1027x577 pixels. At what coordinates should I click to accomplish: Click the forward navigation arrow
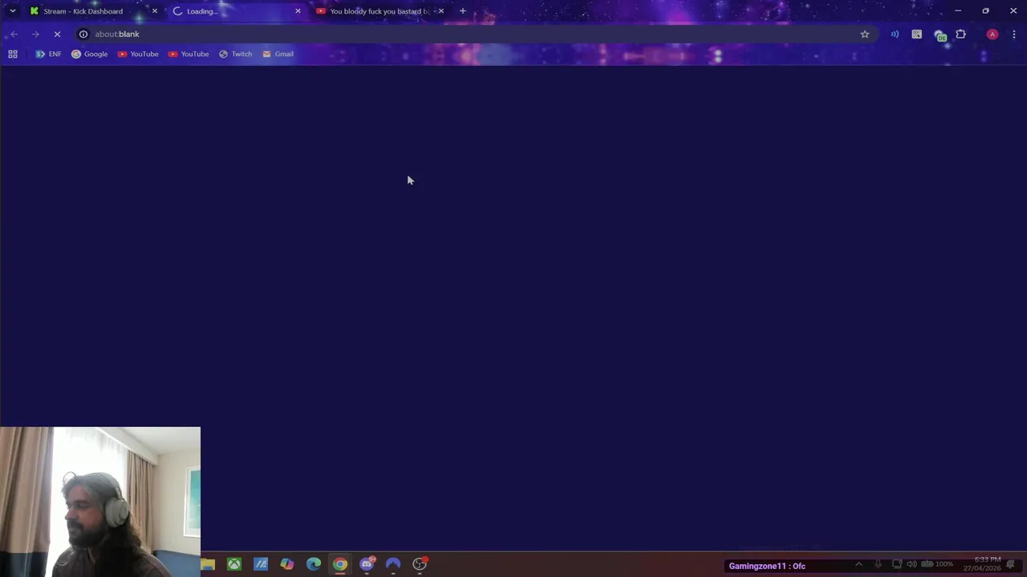click(x=35, y=34)
